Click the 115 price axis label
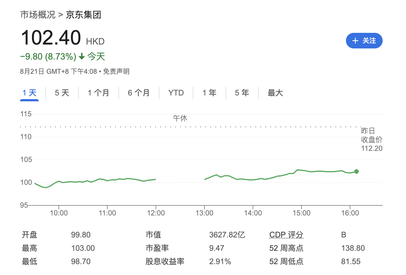Viewport: 406px width, 275px height. pos(26,114)
